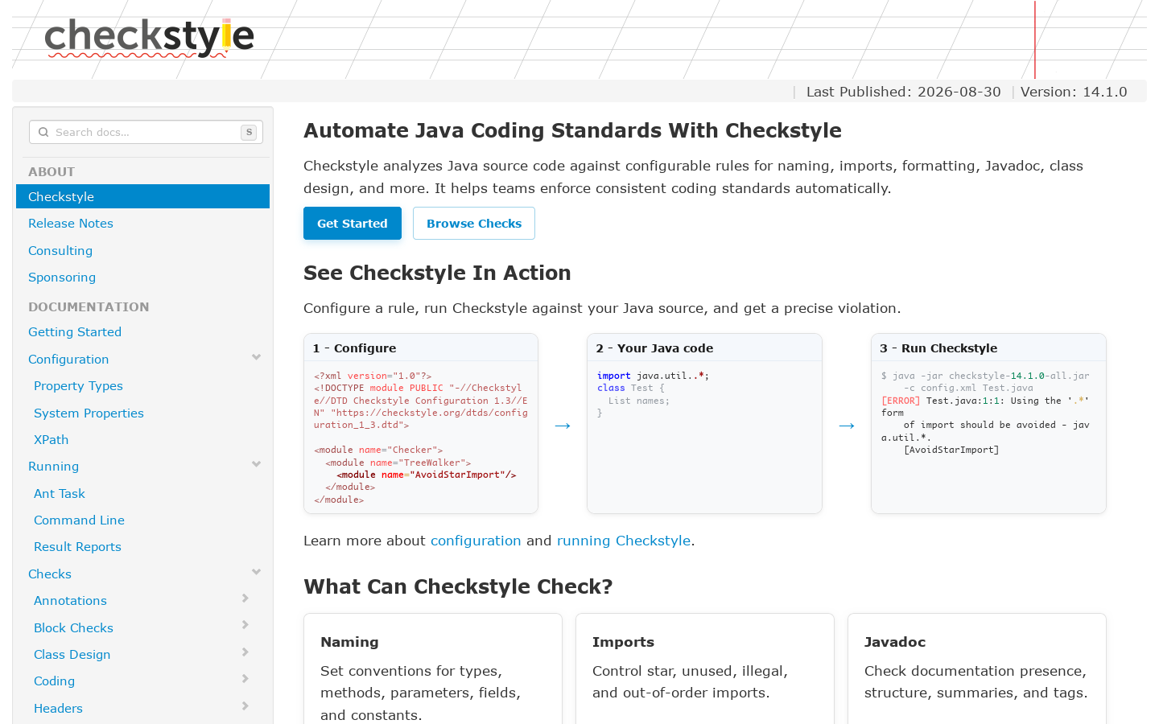Click 'See Checkstyle In Action' heading
The image size is (1159, 724).
click(x=437, y=273)
